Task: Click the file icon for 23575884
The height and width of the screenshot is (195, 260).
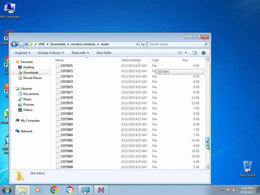Action: 58,119
